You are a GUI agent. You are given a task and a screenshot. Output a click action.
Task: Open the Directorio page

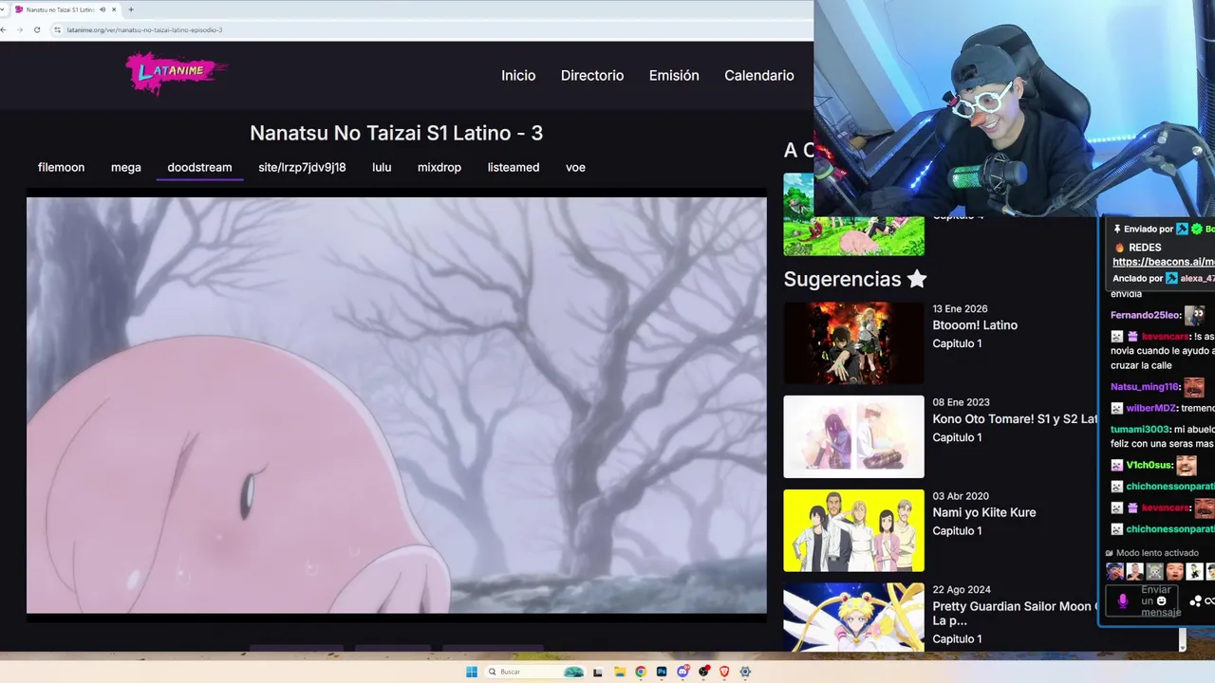click(592, 76)
